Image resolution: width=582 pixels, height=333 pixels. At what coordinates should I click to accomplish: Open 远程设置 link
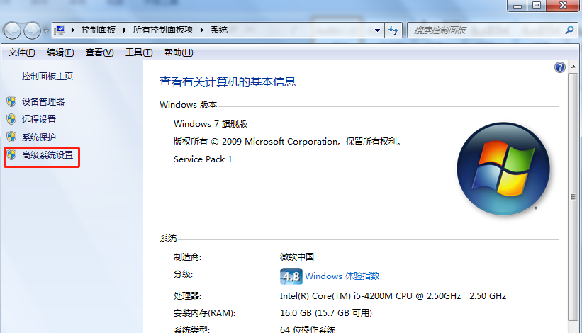coord(38,120)
